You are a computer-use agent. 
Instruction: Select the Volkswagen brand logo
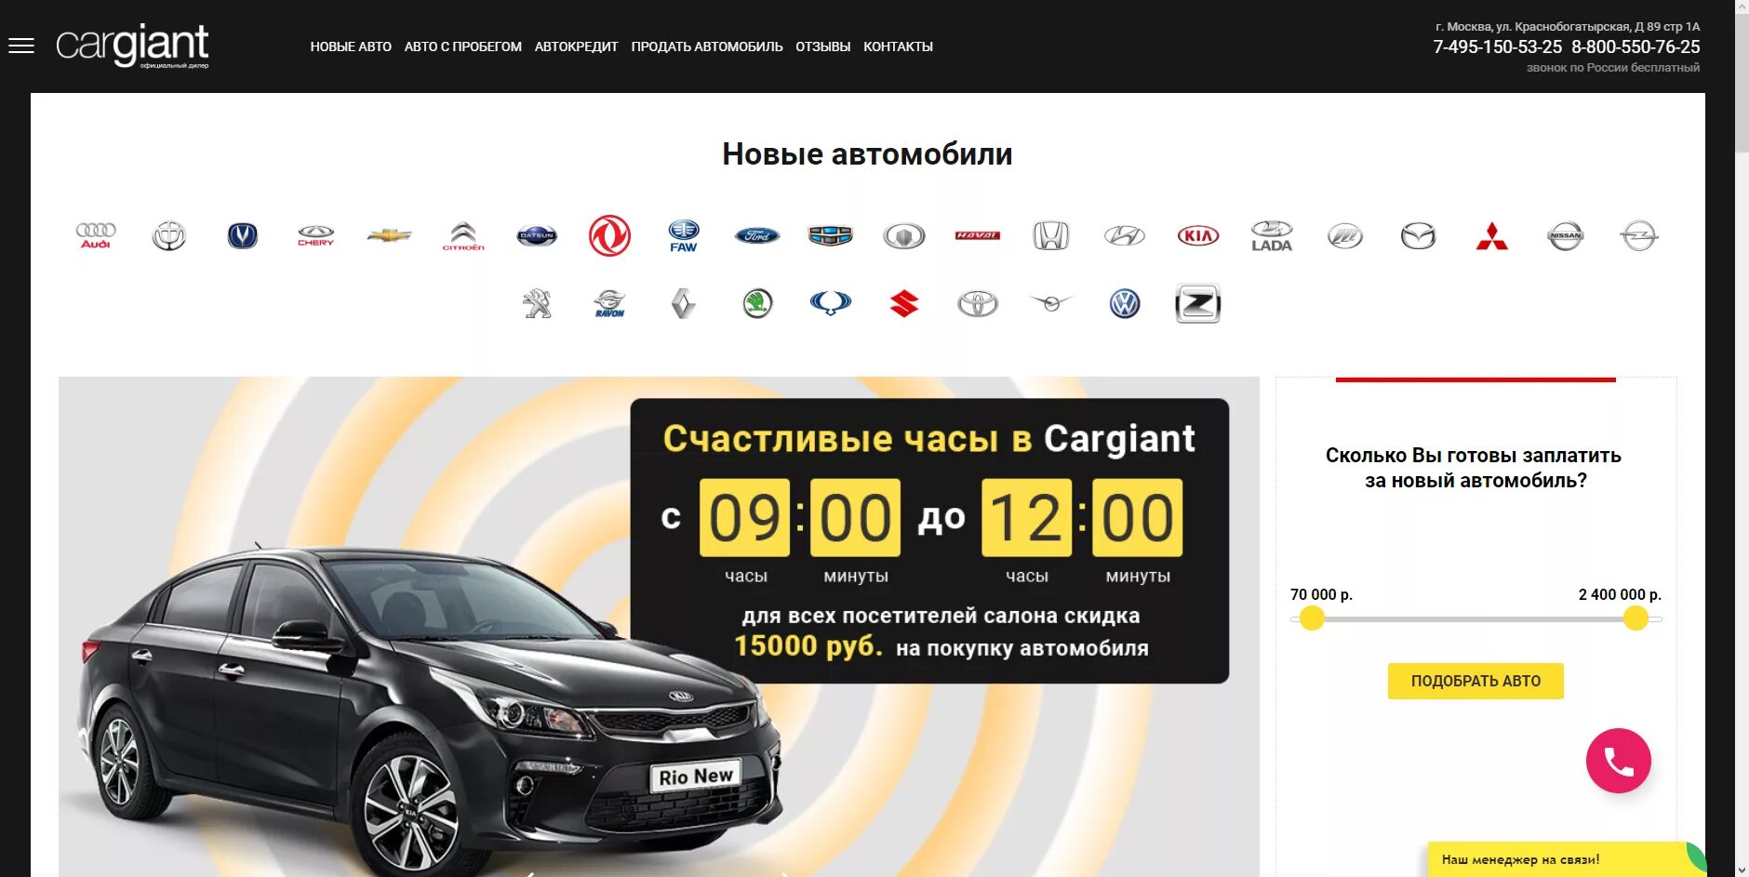[1125, 303]
